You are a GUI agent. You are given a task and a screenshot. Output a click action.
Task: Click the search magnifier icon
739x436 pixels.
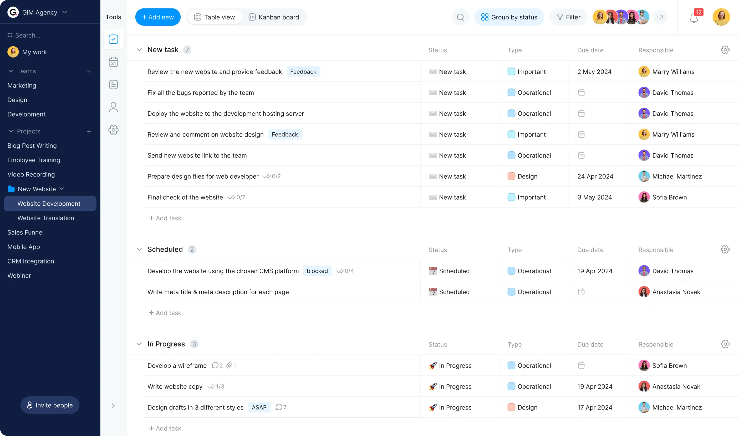460,17
